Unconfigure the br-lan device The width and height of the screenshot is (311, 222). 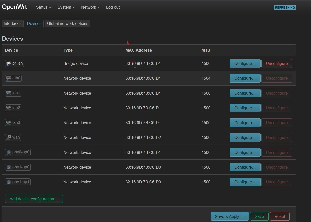[x=277, y=63]
